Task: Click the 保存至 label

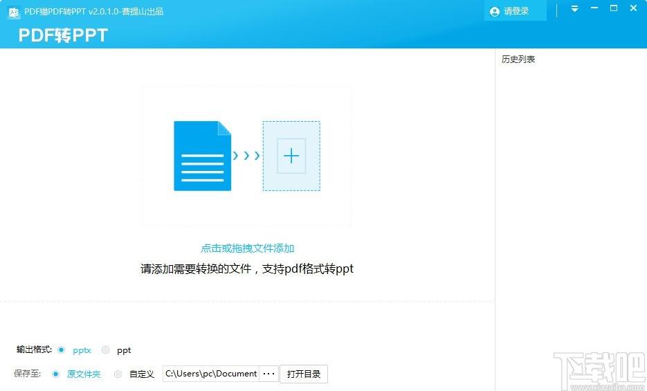Action: click(27, 373)
